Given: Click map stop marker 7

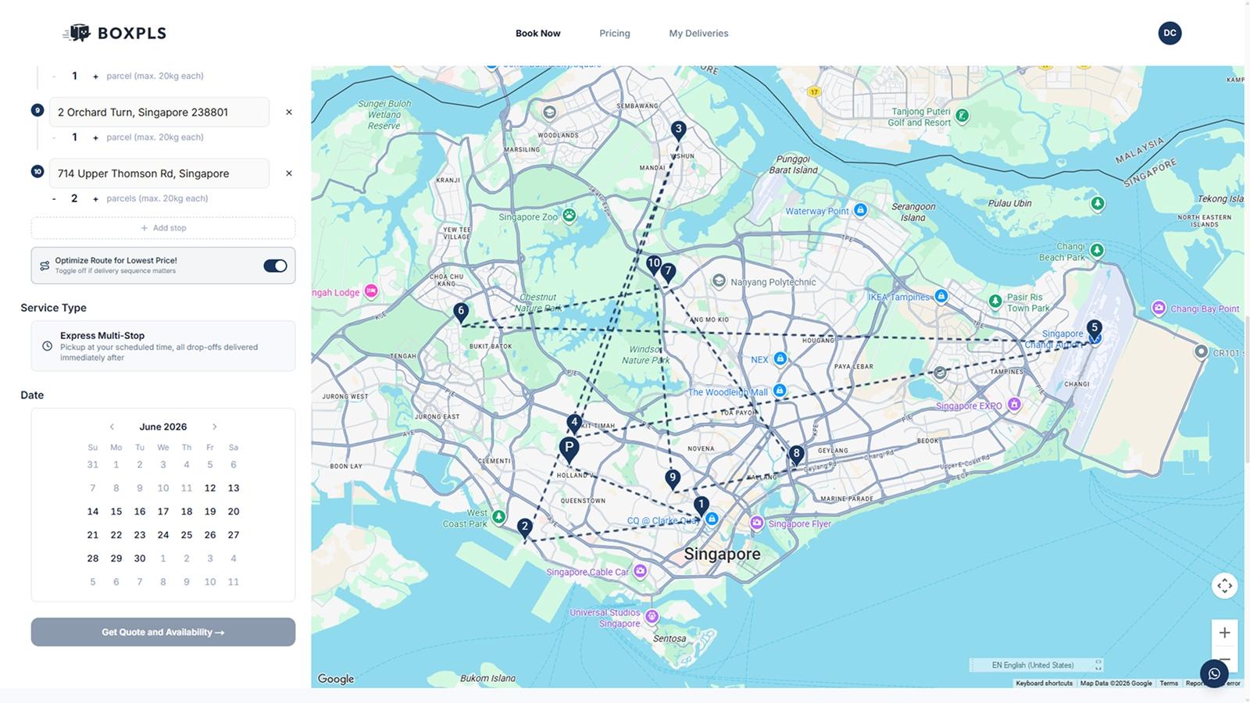Looking at the screenshot, I should pyautogui.click(x=668, y=273).
